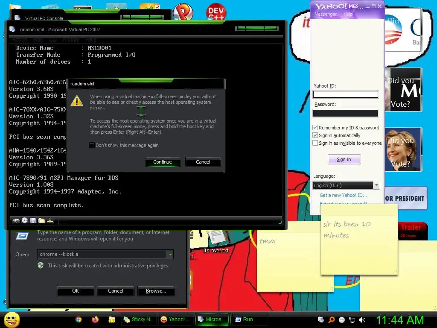Screen dimensions: 437x328
Task: Open the Language dropdown in Yahoo Messenger
Action: pos(377,185)
